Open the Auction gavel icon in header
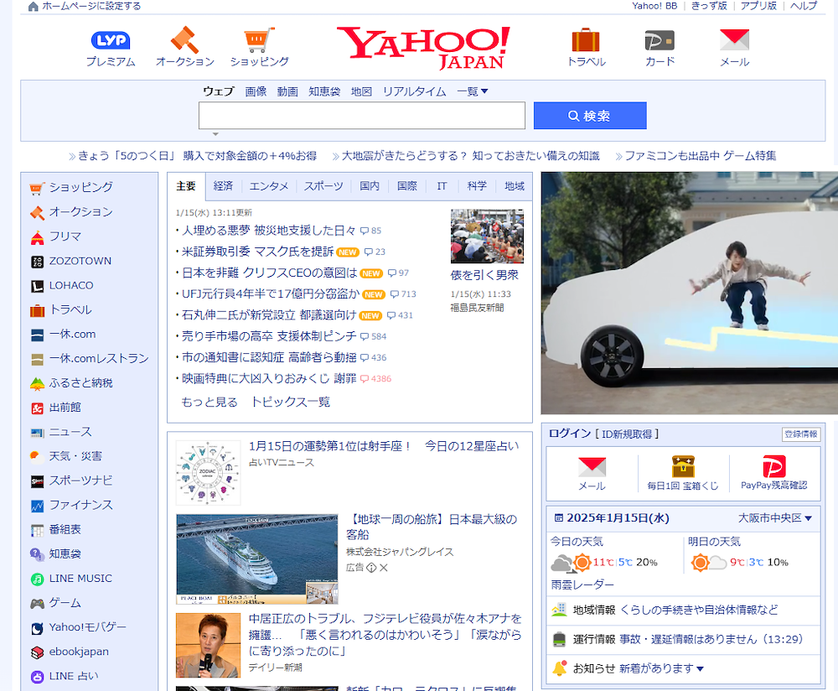Image resolution: width=838 pixels, height=691 pixels. pyautogui.click(x=184, y=40)
